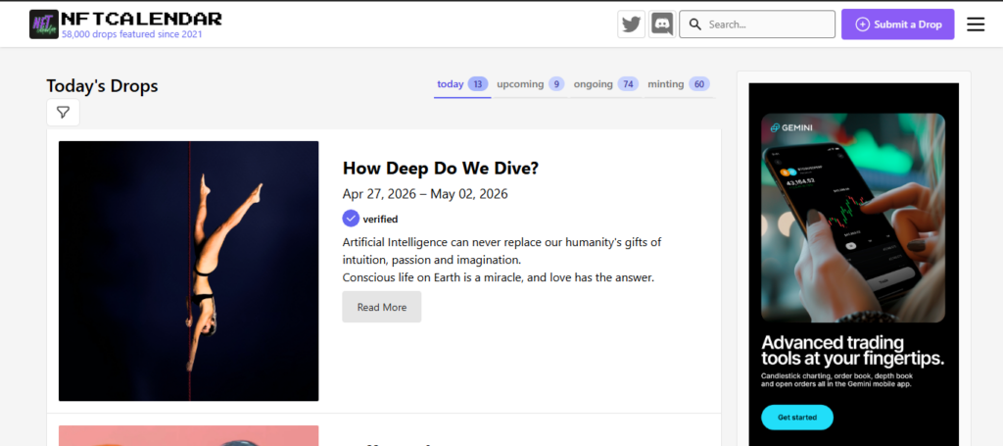Viewport: 1003px width, 446px height.
Task: Focus the Search input field
Action: point(757,25)
